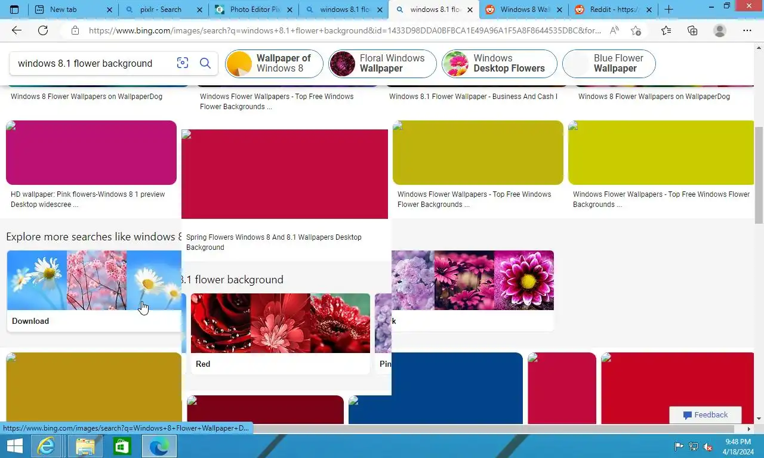Close the Reddit tab
The height and width of the screenshot is (458, 764).
click(x=649, y=10)
